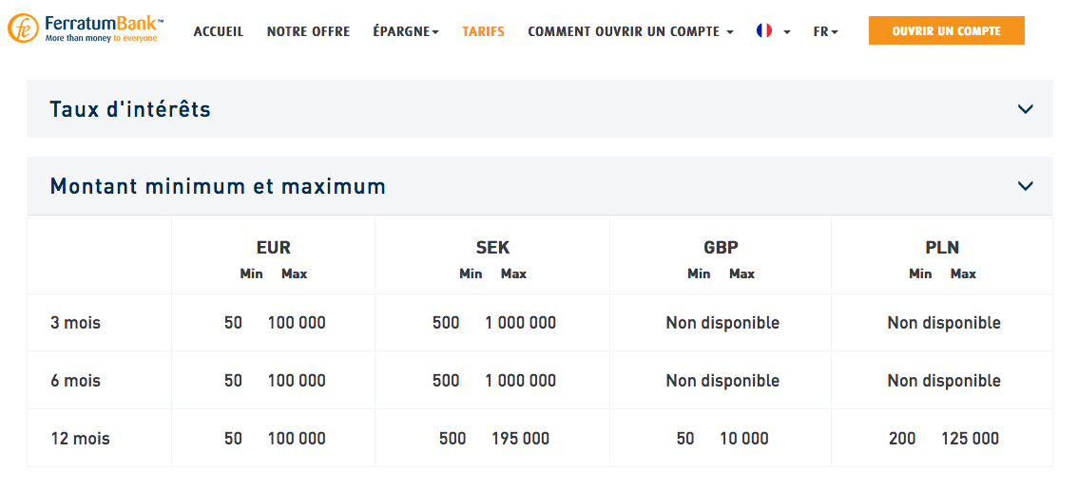Click the Ferratum Bank logo
This screenshot has height=490, width=1078.
[x=86, y=29]
